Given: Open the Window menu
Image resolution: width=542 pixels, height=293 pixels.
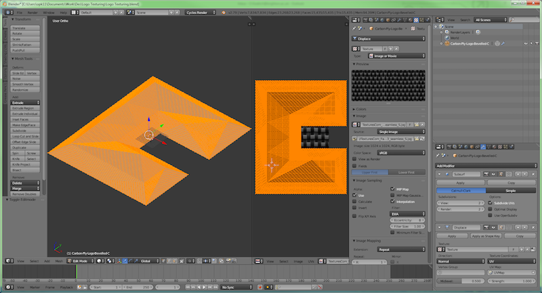Looking at the screenshot, I should (x=49, y=12).
